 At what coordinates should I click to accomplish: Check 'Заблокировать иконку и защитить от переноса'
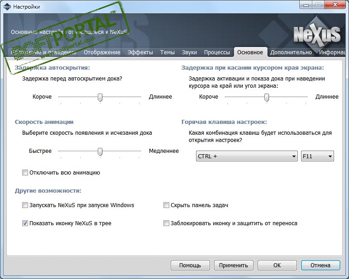coord(166,223)
